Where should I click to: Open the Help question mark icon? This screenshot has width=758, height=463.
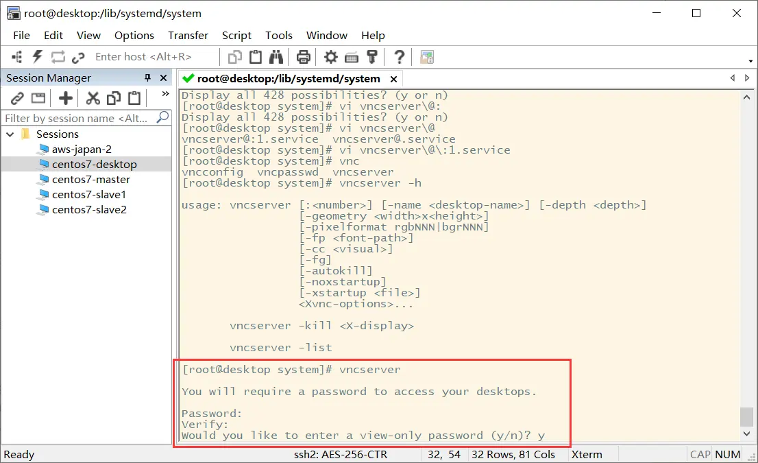400,57
